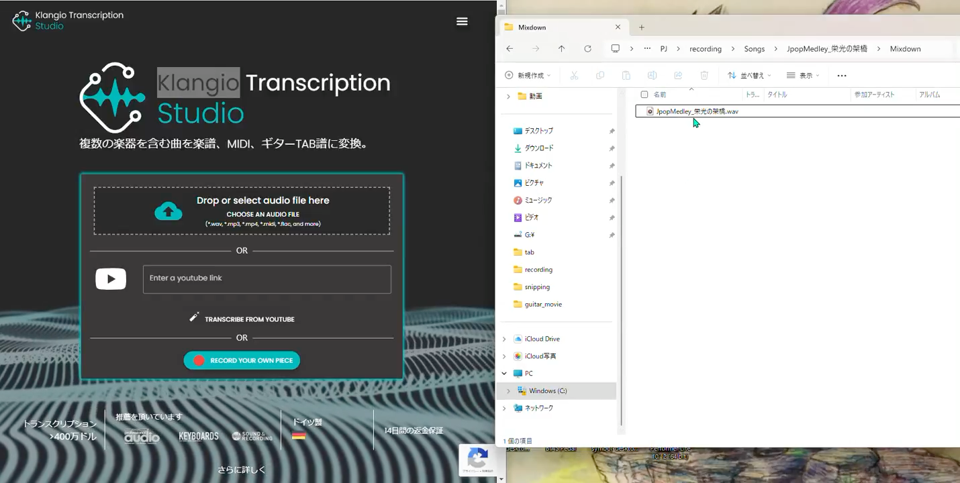
Task: Go up one folder level in Explorer
Action: [561, 49]
